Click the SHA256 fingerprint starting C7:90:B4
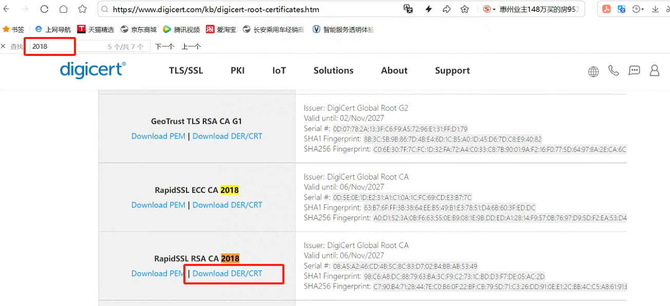Screen dimensions: 670x306 click(x=500, y=287)
